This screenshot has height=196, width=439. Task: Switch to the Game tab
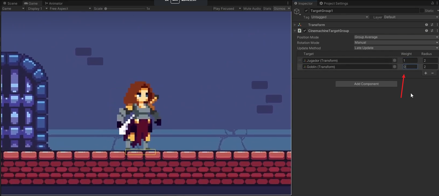tap(31, 3)
